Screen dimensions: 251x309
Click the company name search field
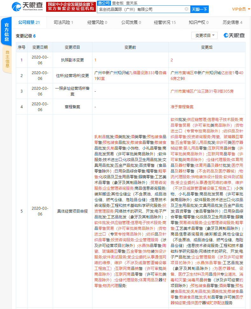click(x=144, y=9)
